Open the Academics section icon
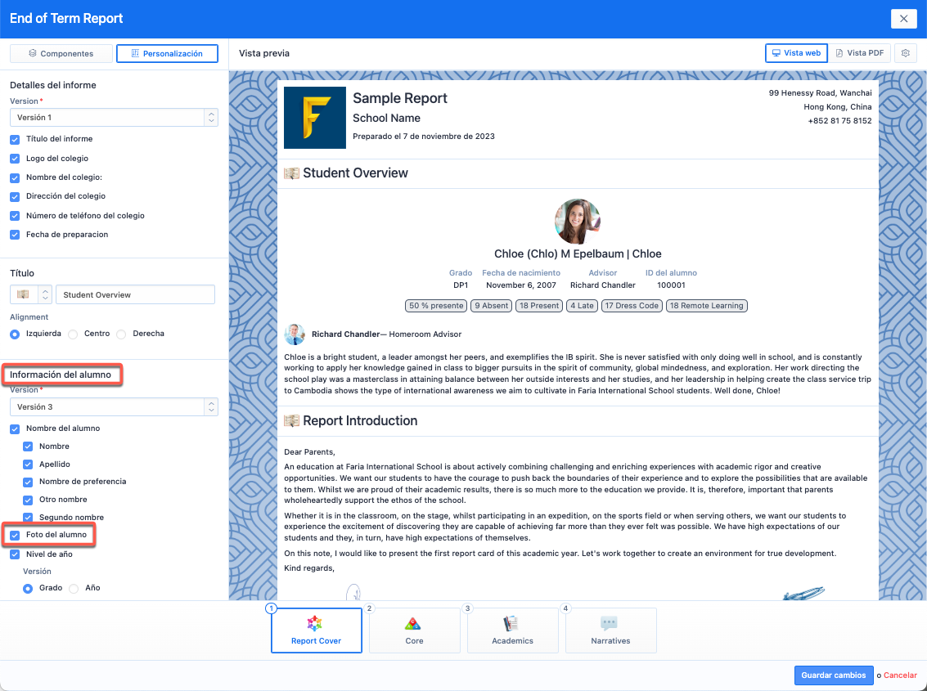Viewport: 927px width, 691px height. [512, 624]
